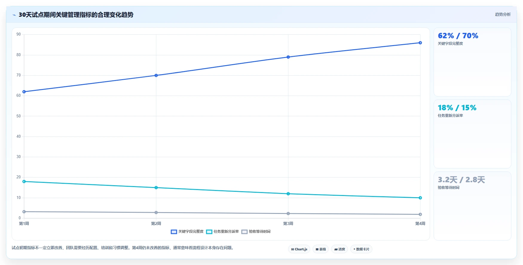The width and height of the screenshot is (523, 265).
Task: Toggle 关键字段完整度 legend series
Action: click(187, 232)
